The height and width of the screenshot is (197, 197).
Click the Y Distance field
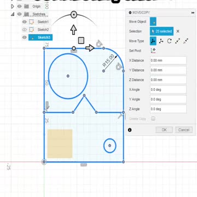pyautogui.click(x=168, y=70)
